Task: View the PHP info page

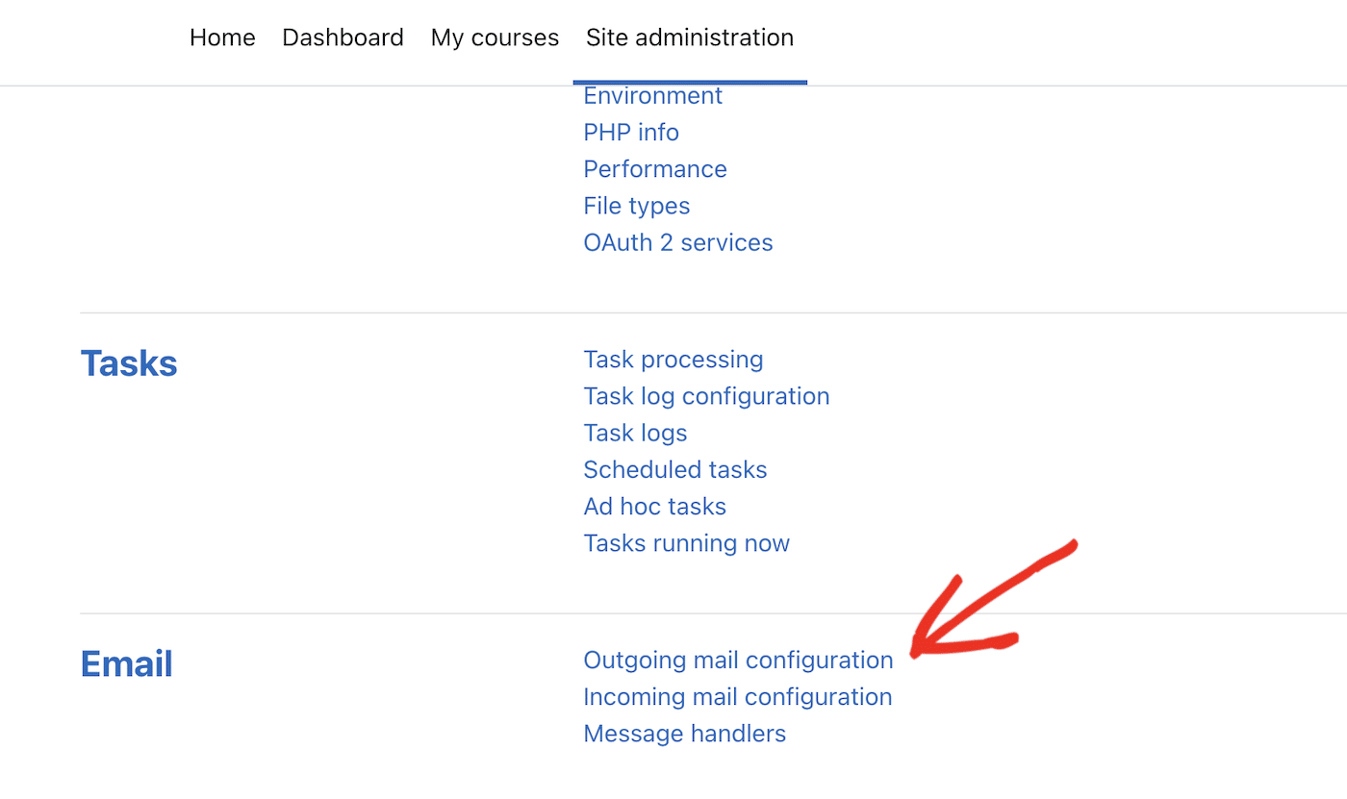Action: coord(631,132)
